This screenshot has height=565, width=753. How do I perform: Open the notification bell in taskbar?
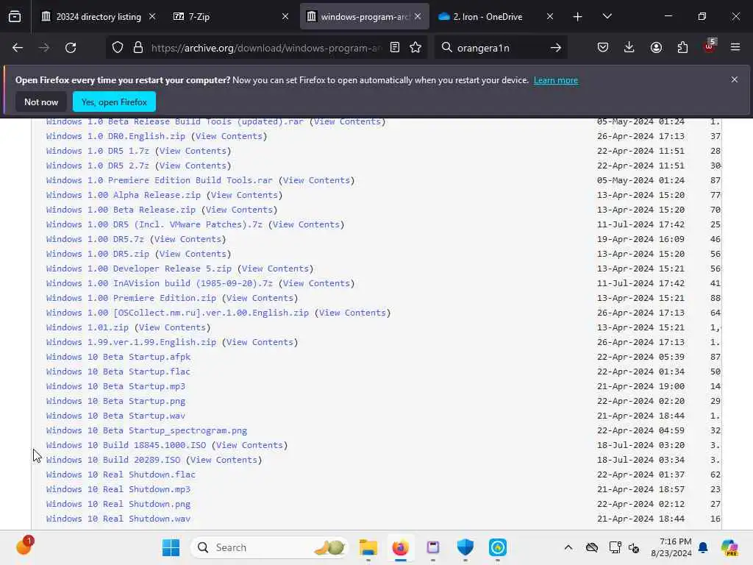click(x=703, y=547)
